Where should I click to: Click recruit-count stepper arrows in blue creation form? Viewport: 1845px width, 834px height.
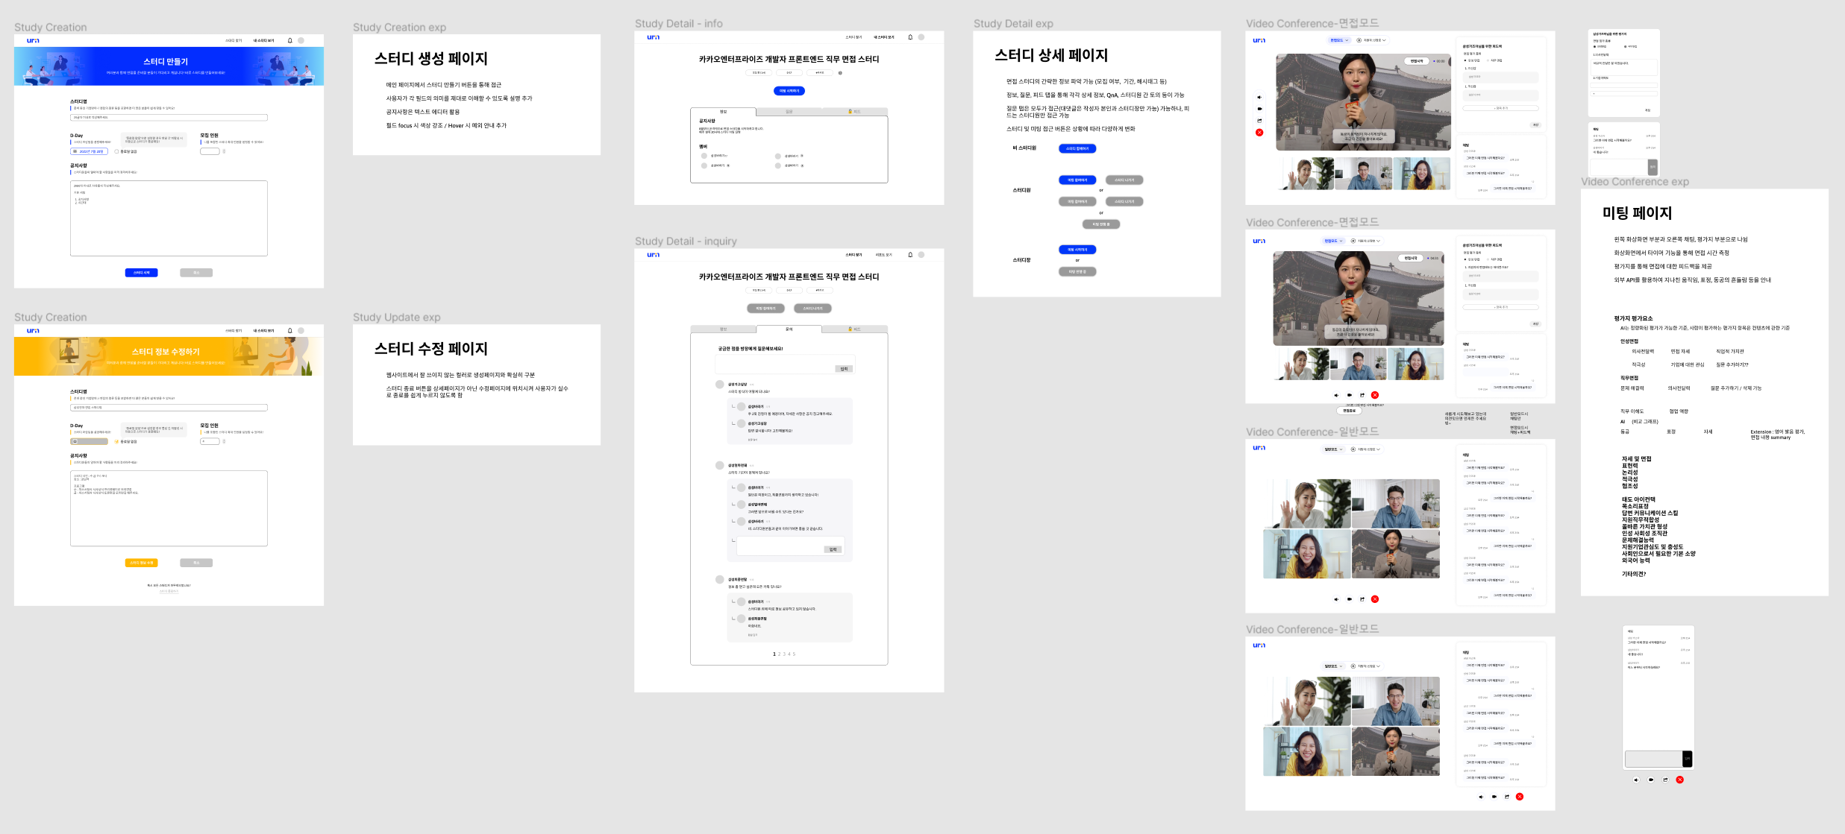[x=224, y=151]
